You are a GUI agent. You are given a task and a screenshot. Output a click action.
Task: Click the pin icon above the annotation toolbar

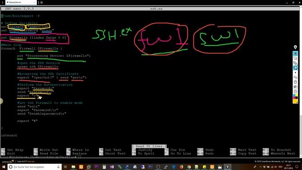[x=295, y=47]
